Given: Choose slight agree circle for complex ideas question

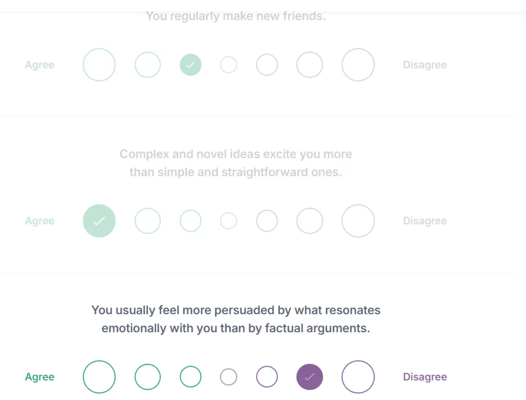Looking at the screenshot, I should pyautogui.click(x=191, y=221).
